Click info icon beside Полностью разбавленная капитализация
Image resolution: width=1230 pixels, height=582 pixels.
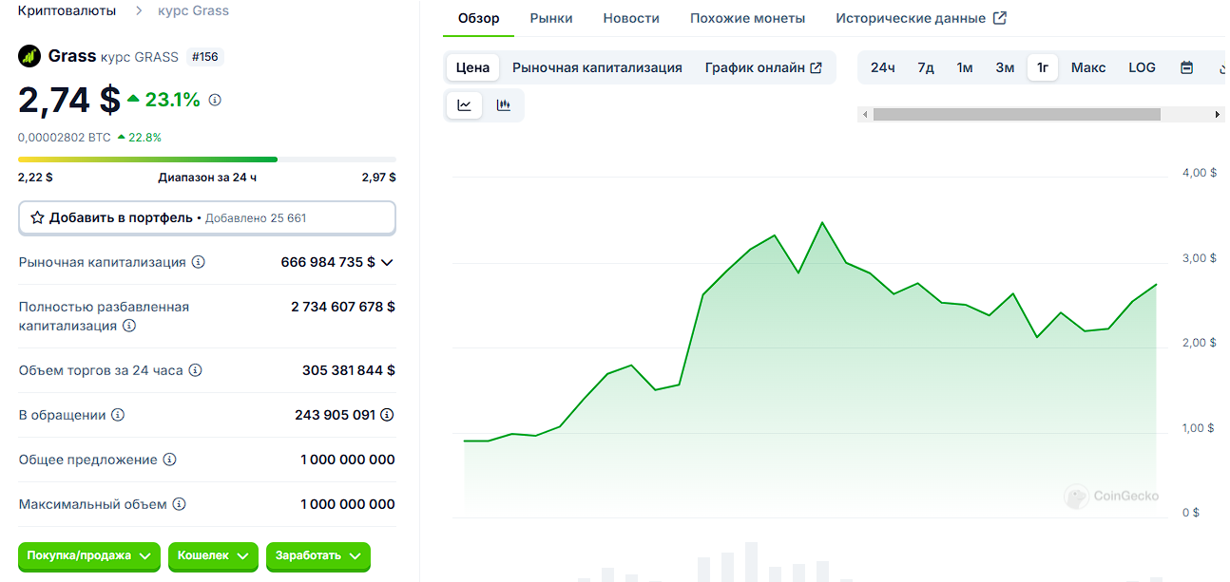[x=129, y=326]
